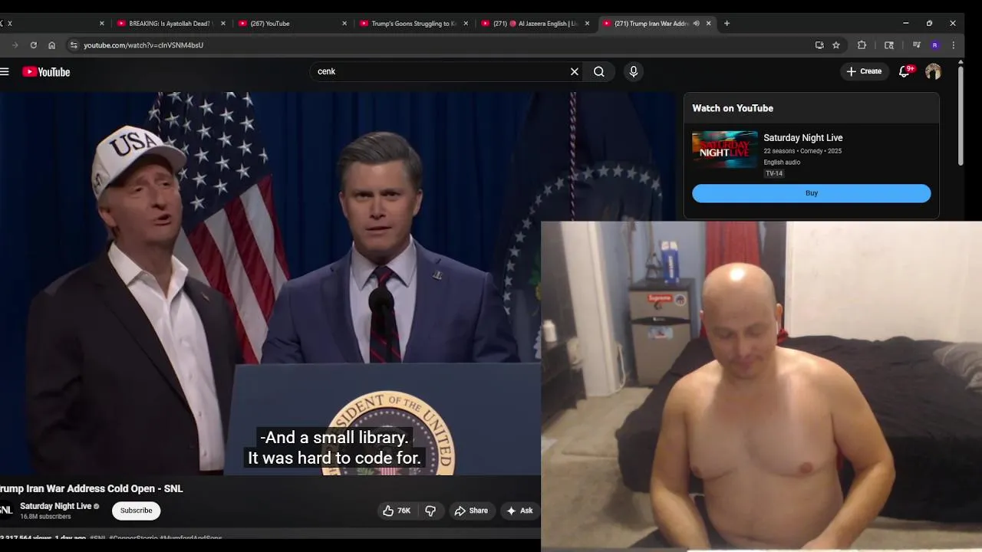
Task: Open the browser side panel icon
Action: [x=889, y=45]
